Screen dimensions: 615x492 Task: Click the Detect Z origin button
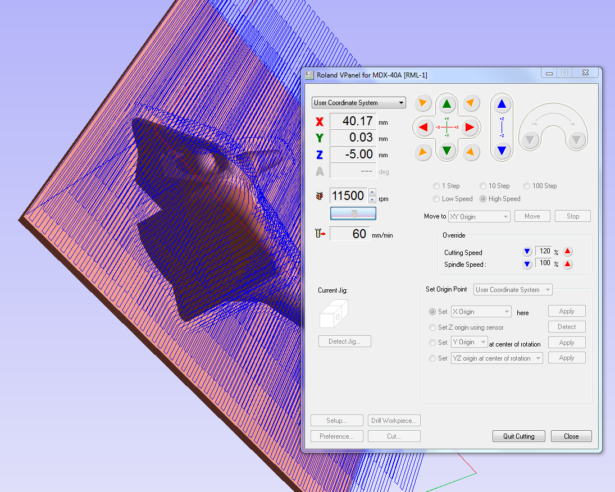(567, 327)
